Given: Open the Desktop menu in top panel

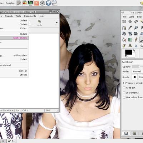Looking at the screenshot, I should 10,3.
